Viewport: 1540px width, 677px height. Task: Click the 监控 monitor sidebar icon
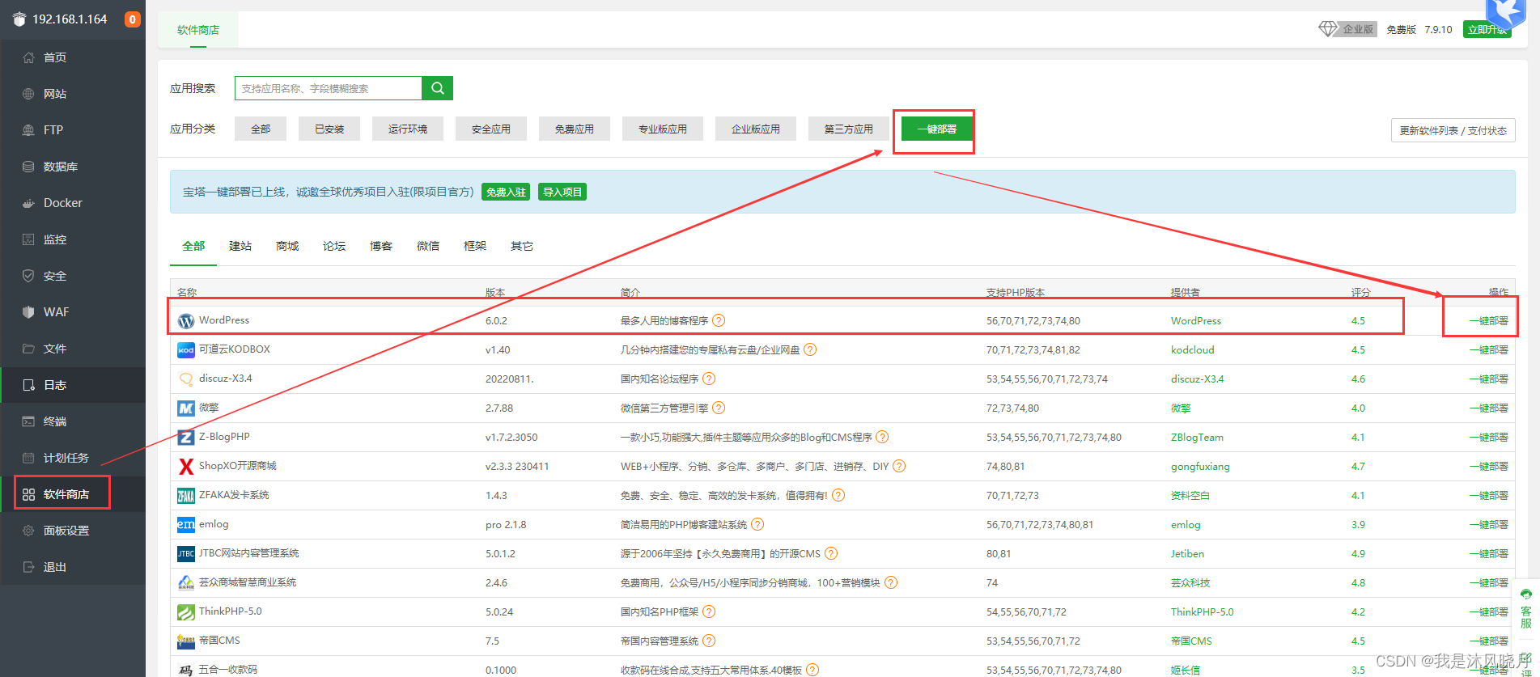coord(29,239)
